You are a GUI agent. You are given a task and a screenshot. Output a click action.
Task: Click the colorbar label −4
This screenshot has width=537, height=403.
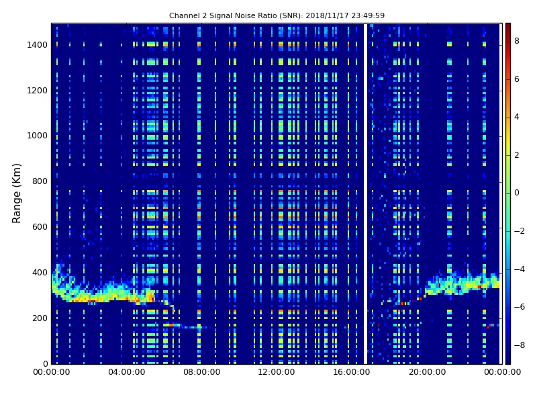520,269
